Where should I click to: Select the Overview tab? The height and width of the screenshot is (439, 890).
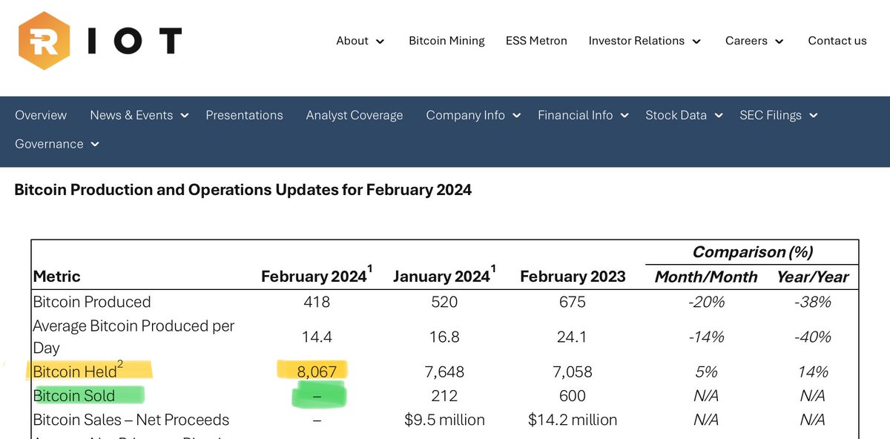click(41, 115)
